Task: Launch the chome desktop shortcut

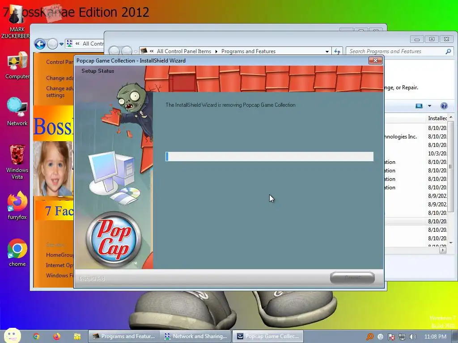Action: point(17,253)
